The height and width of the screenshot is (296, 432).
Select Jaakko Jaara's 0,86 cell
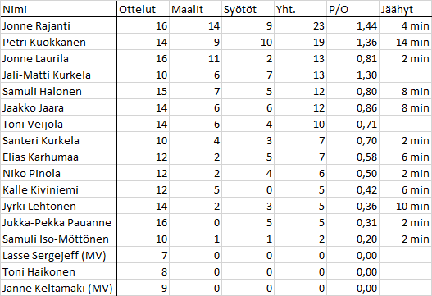[352, 107]
